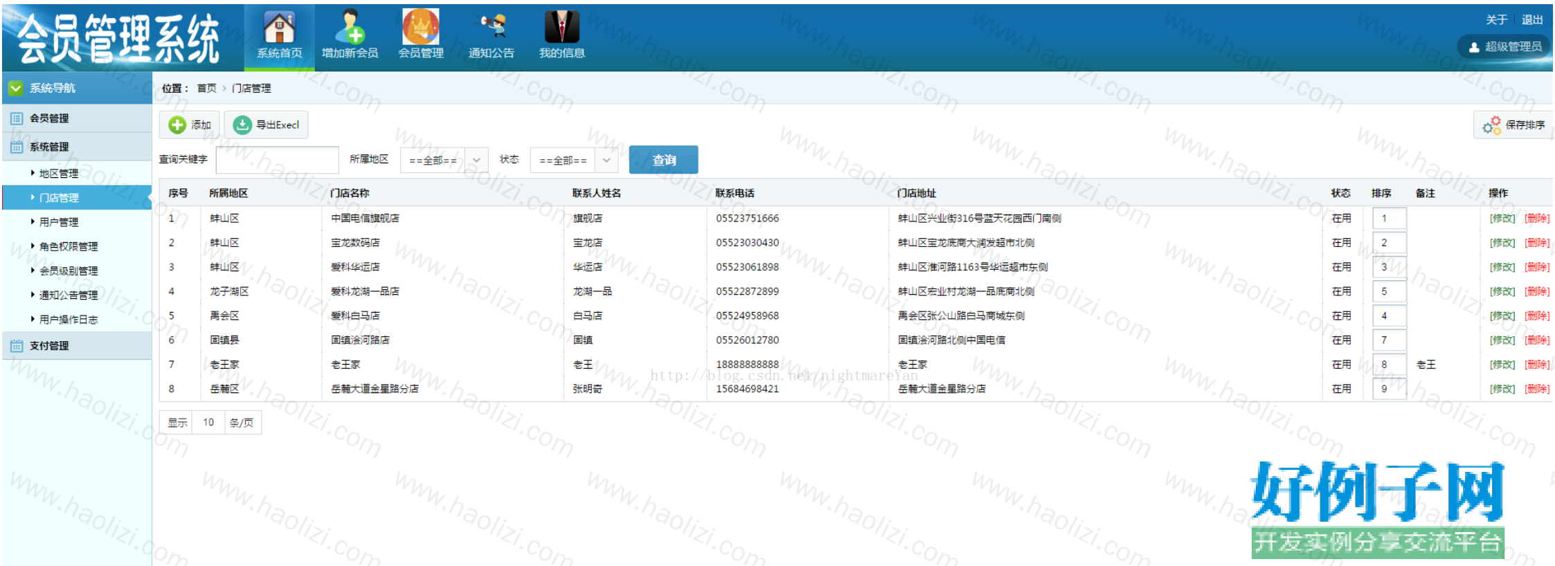This screenshot has height=566, width=1555.
Task: Click 删除 for 岳麓大道金星路分店 row
Action: coord(1537,389)
